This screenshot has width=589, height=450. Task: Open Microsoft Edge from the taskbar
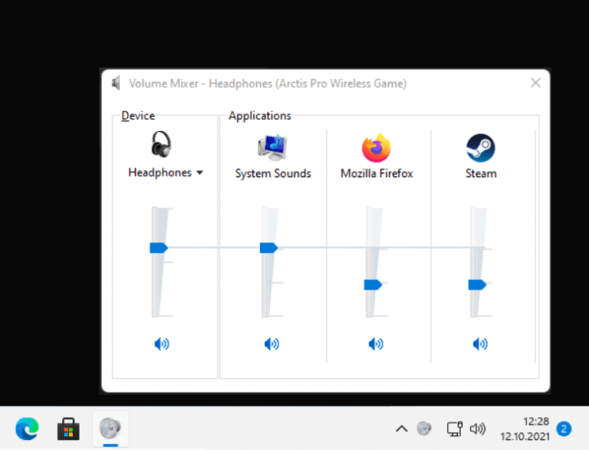coord(27,429)
